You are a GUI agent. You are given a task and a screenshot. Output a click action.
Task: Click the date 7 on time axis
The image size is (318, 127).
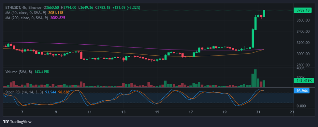pos(22,112)
